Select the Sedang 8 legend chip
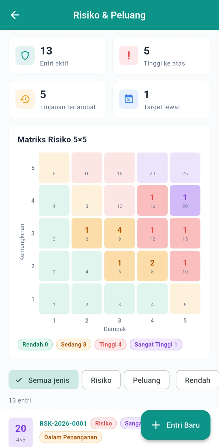 point(74,344)
